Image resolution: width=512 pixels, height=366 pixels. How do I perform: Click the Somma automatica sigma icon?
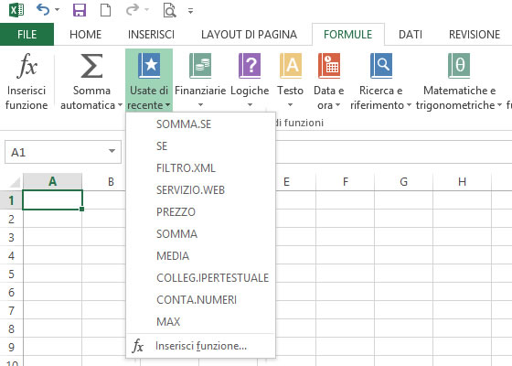91,66
